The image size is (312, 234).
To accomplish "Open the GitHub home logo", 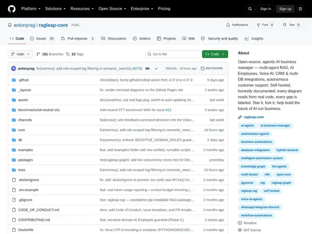I will pyautogui.click(x=12, y=9).
